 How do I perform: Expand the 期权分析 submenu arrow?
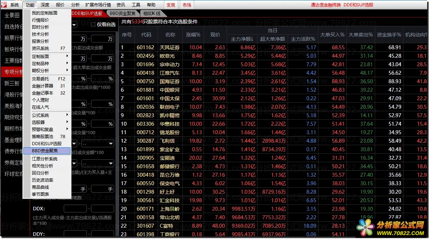tap(67, 70)
